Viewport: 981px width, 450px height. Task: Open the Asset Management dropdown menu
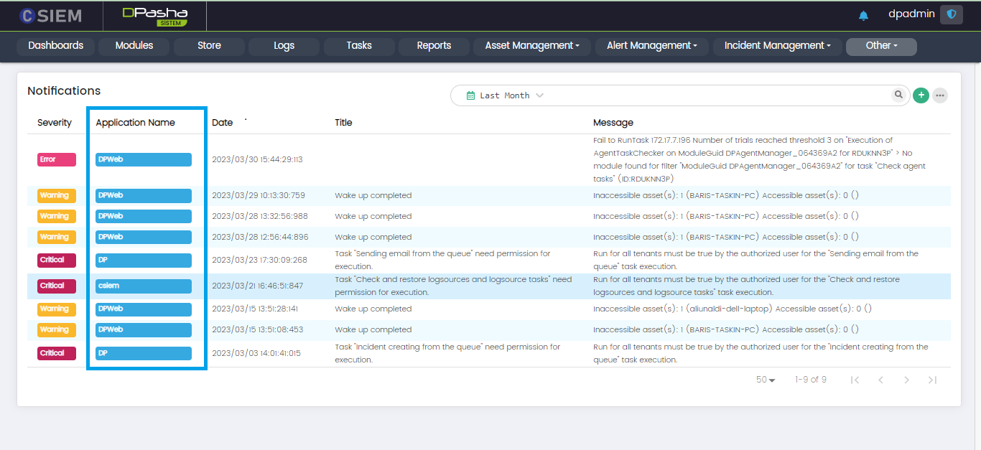[x=532, y=46]
